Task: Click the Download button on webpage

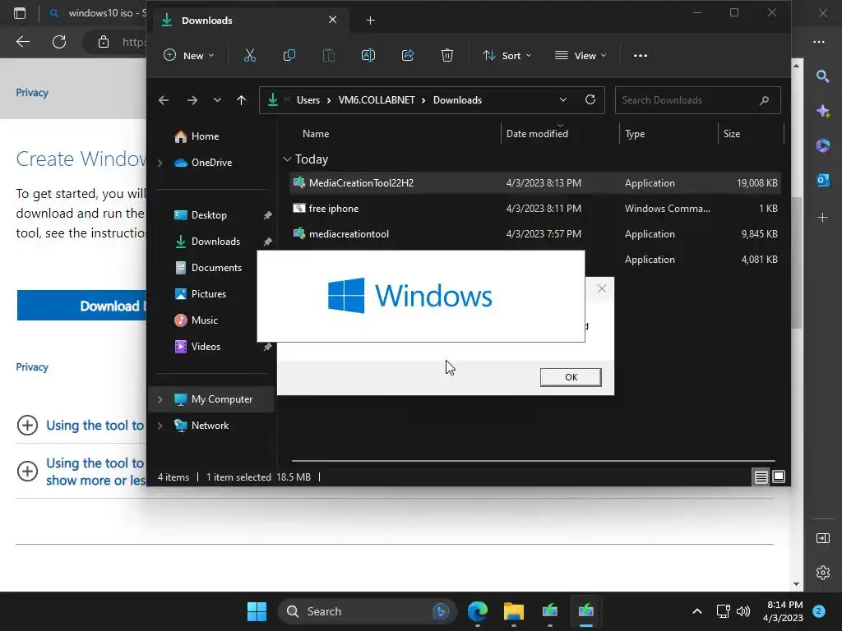Action: pyautogui.click(x=81, y=306)
